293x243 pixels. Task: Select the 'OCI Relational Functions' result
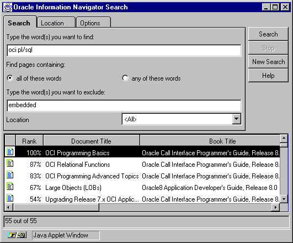click(78, 165)
